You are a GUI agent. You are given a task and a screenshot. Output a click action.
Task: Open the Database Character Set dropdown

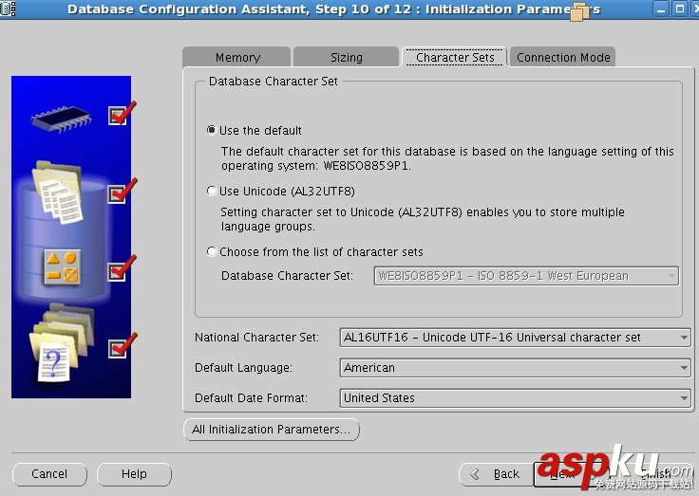tap(526, 276)
